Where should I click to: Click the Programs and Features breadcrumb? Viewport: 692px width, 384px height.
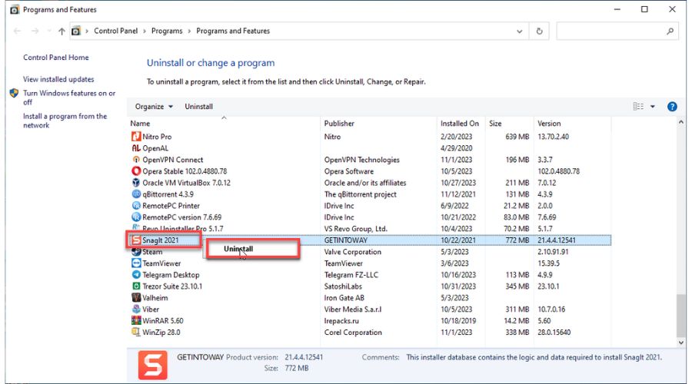(x=233, y=31)
